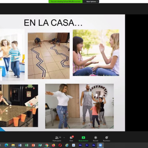Open Microsoft Edge from the taskbar
Image resolution: width=148 pixels, height=148 pixels.
pyautogui.click(x=6, y=145)
